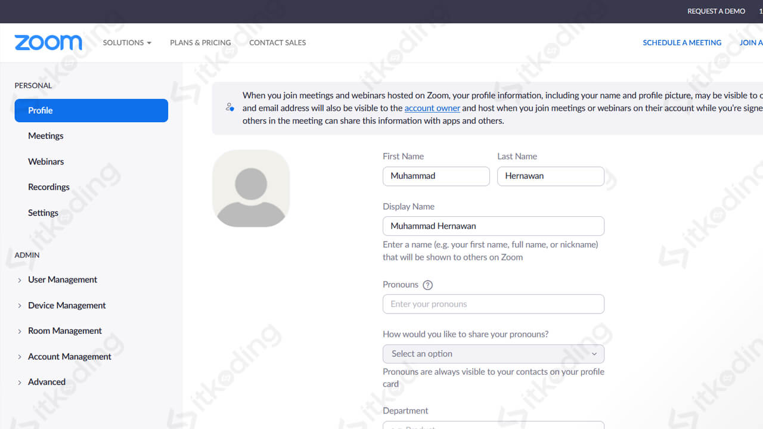
Task: Expand Room Management chevron
Action: coord(20,331)
